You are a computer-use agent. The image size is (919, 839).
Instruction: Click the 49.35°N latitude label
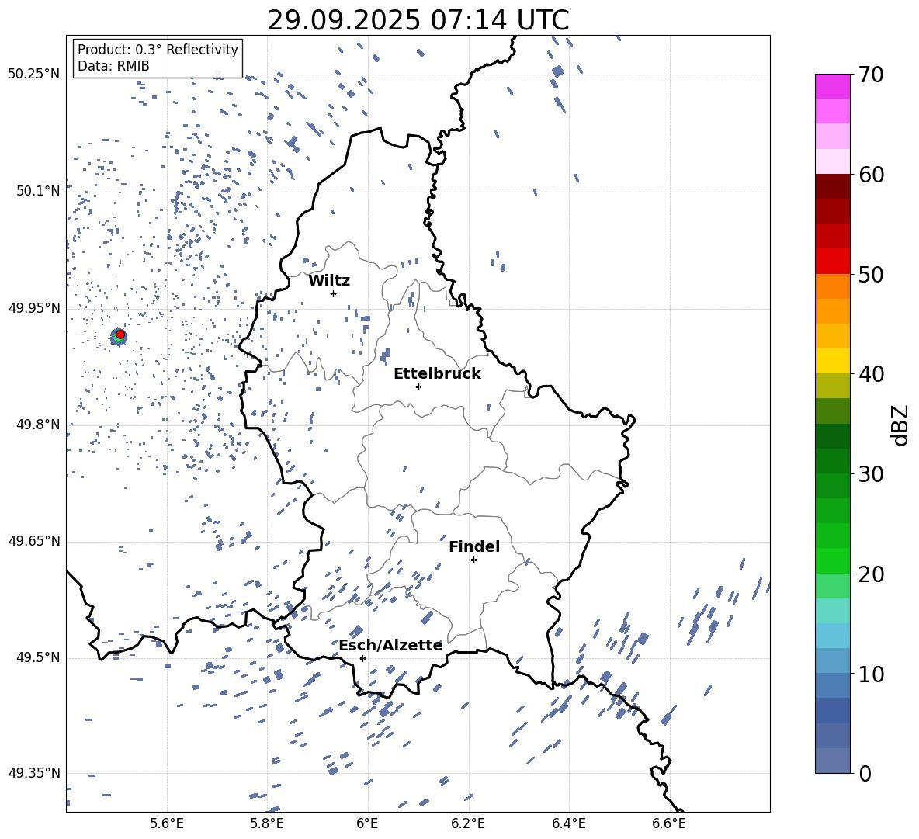point(34,773)
